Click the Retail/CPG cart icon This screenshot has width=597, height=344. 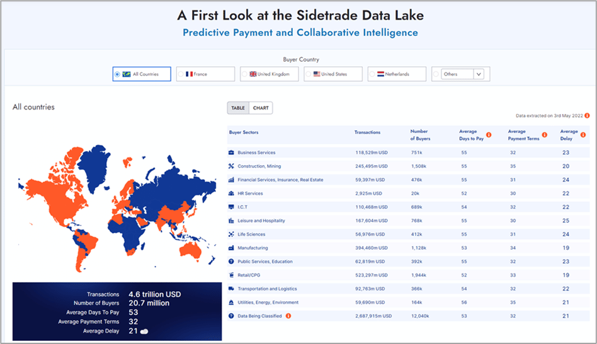(231, 275)
